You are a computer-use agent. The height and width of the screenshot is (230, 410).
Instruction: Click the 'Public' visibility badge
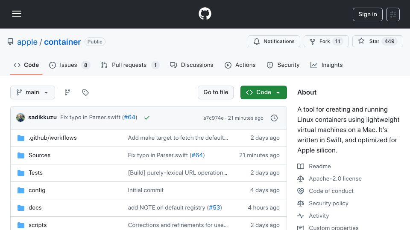tap(95, 42)
